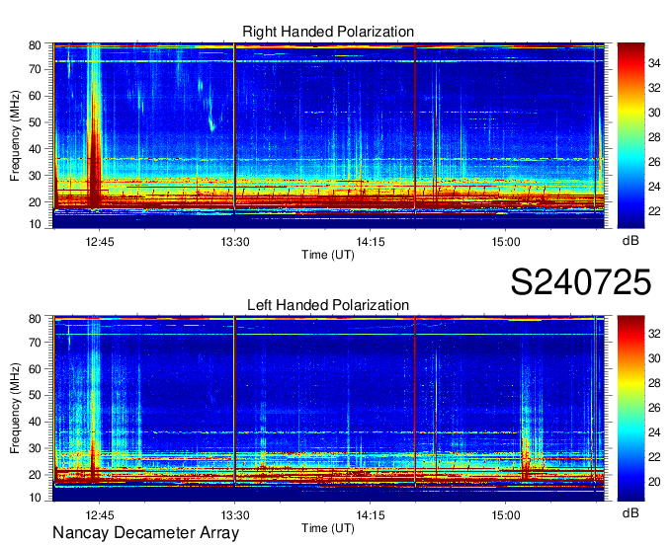Click the 40 MHz tick on Right Handed frequency axis
Viewport: 672px width, 545px height.
coord(35,149)
